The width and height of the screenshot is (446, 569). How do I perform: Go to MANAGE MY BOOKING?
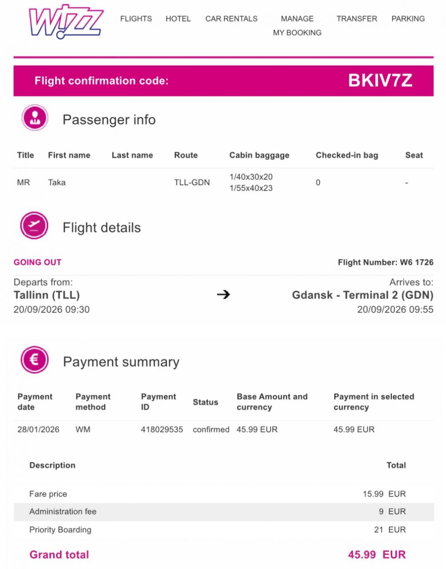click(297, 25)
